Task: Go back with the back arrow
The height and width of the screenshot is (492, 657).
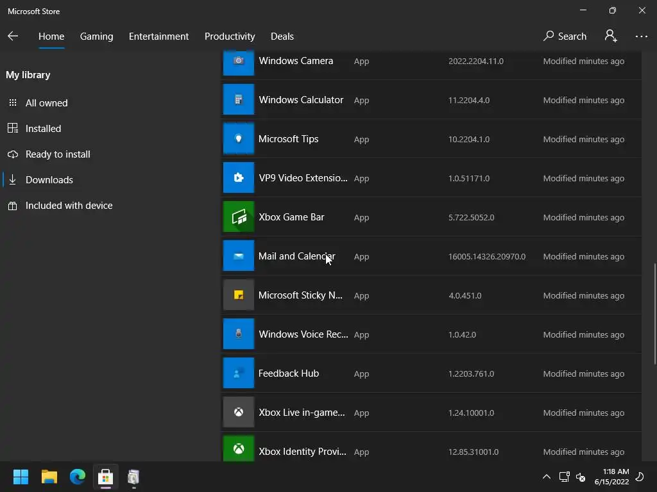Action: (13, 36)
